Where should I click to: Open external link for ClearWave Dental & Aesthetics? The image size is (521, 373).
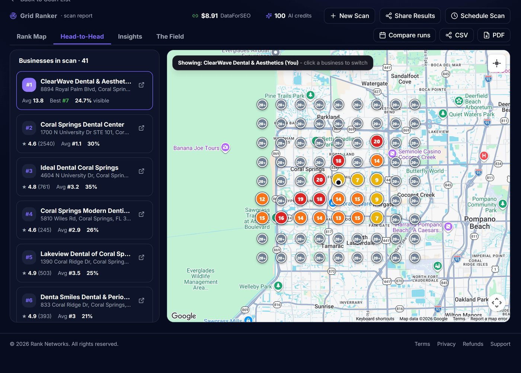click(x=141, y=85)
